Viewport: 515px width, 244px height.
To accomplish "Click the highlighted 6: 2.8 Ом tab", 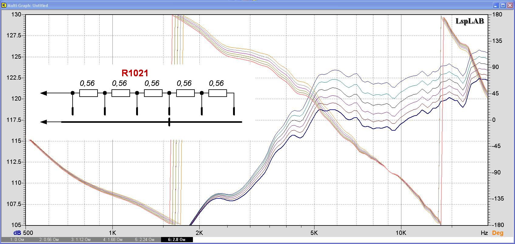I will [177, 239].
